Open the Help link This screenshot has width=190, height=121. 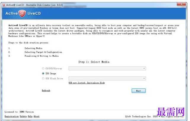tap(30, 116)
